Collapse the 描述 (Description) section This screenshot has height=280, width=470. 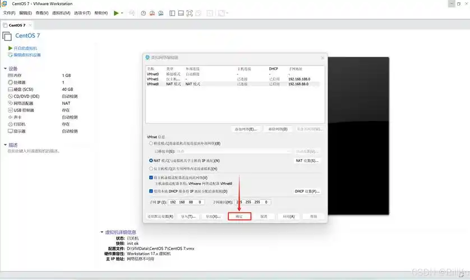[5, 144]
